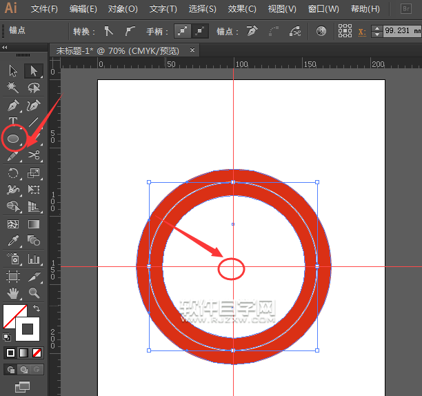Screen dimensions: 422x396
Task: Choose the Eyedropper tool
Action: [13, 241]
